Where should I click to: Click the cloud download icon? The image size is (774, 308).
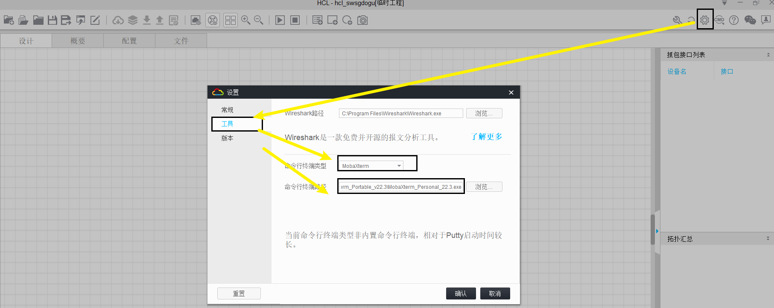click(118, 20)
